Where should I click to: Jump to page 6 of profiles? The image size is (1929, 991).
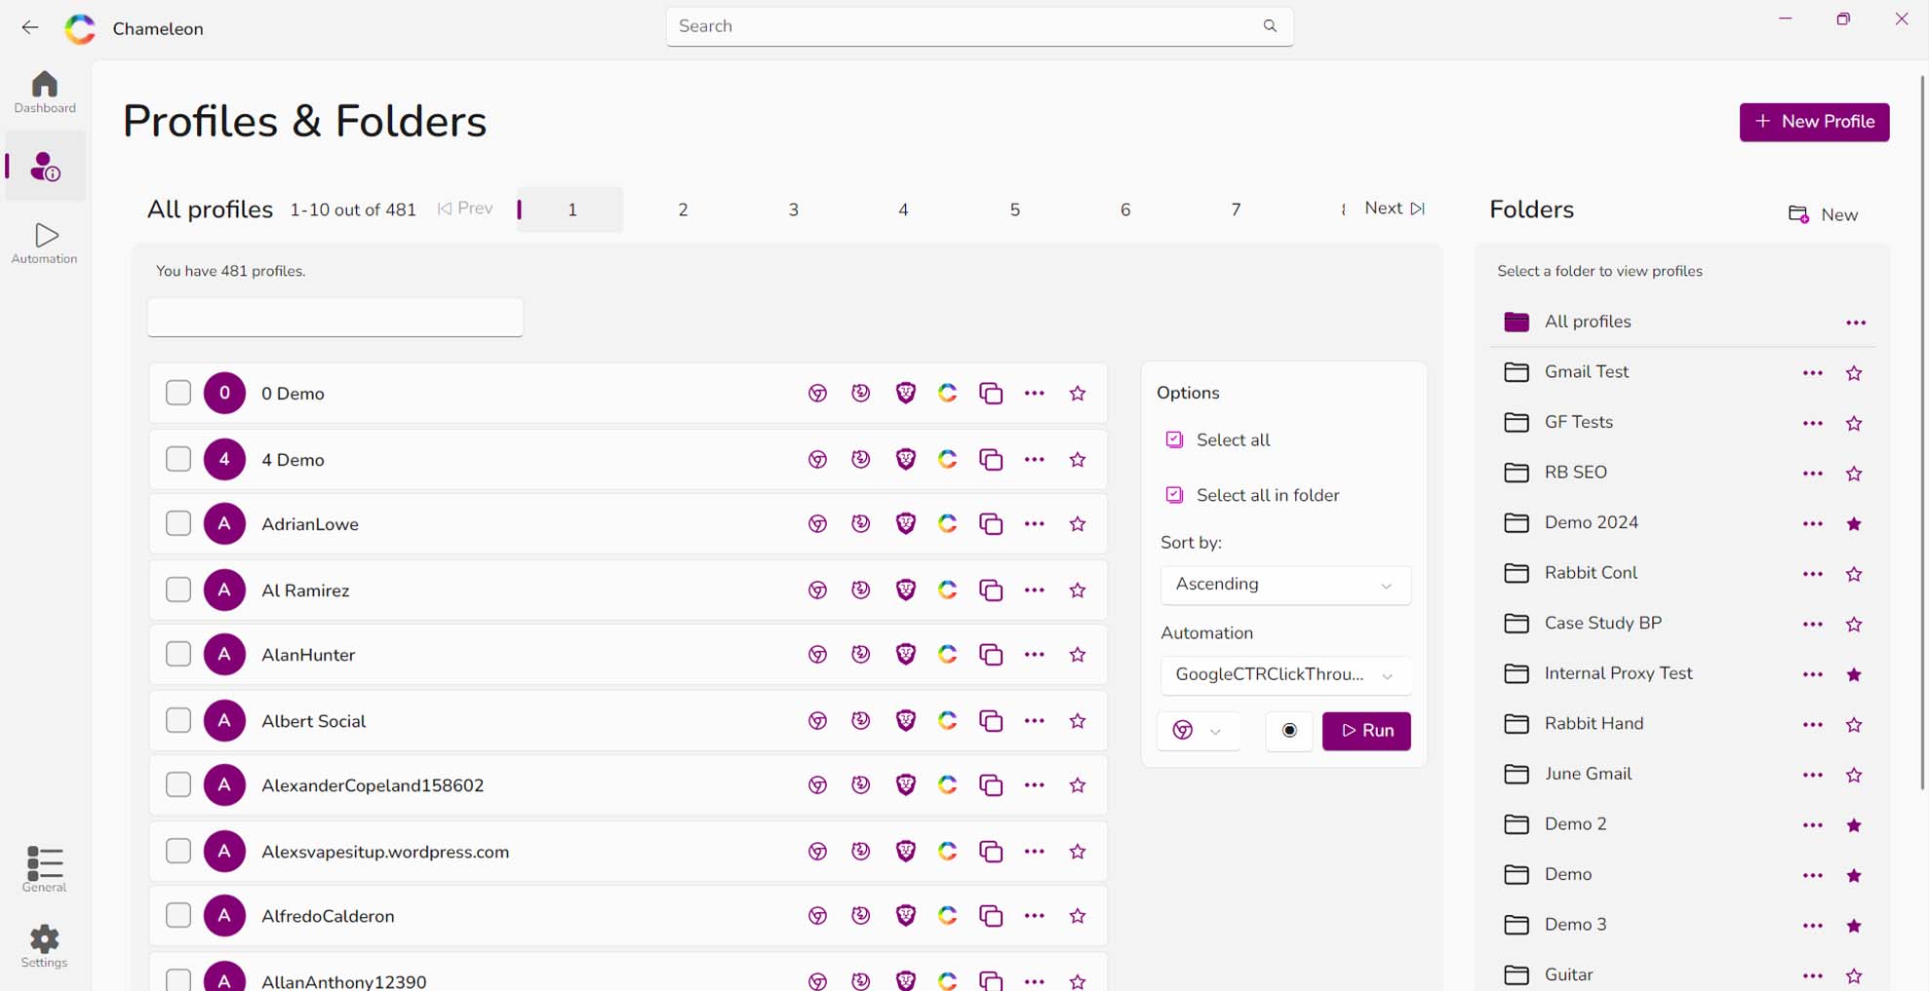pyautogui.click(x=1125, y=210)
